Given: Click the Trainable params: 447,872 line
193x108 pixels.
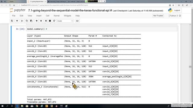Looking at the screenshot, I should (x=42, y=102).
